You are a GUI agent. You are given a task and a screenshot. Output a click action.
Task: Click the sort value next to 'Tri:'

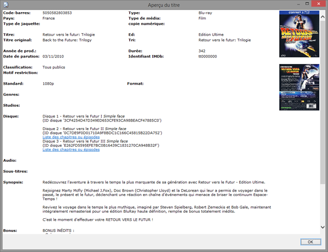225,40
